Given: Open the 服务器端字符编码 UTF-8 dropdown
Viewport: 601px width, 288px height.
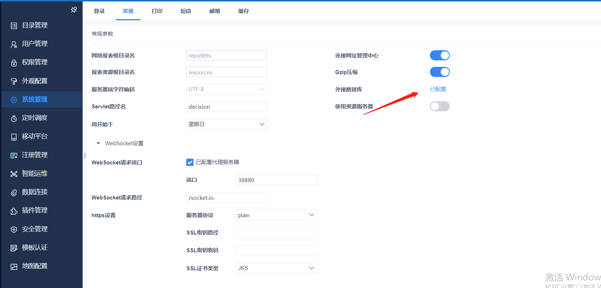Looking at the screenshot, I should 227,89.
